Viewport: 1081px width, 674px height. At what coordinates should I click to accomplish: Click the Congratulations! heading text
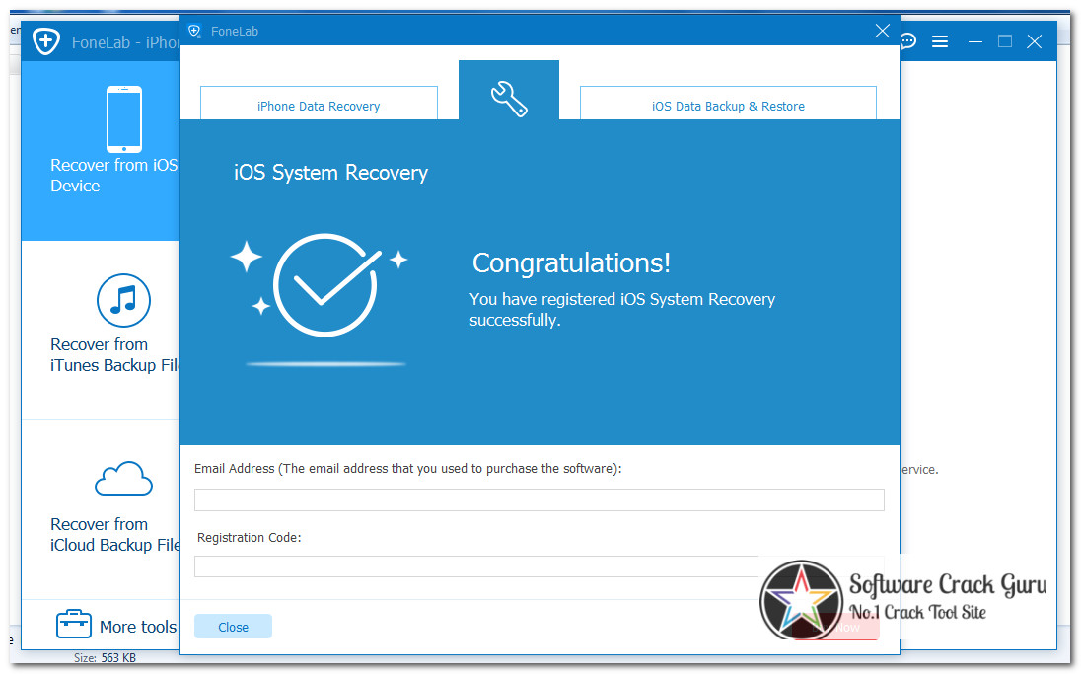(x=571, y=262)
